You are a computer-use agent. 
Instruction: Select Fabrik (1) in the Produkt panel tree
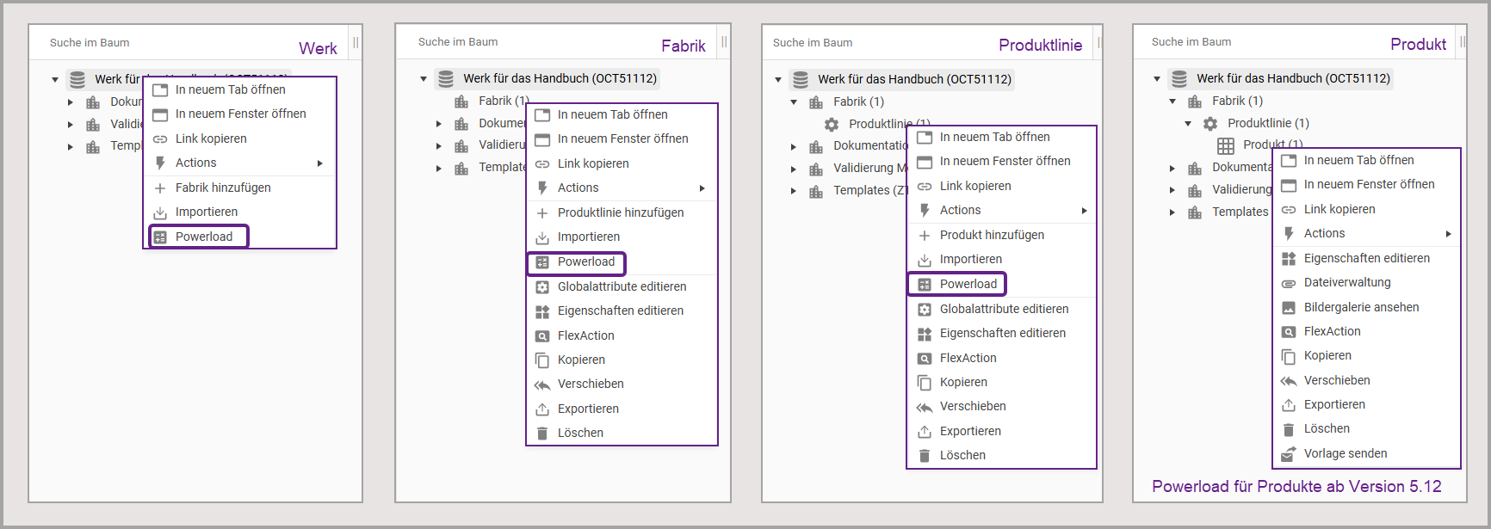tap(1237, 101)
